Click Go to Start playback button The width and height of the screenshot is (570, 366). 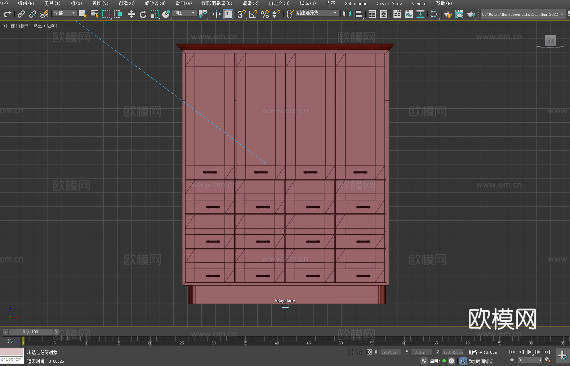(x=512, y=352)
